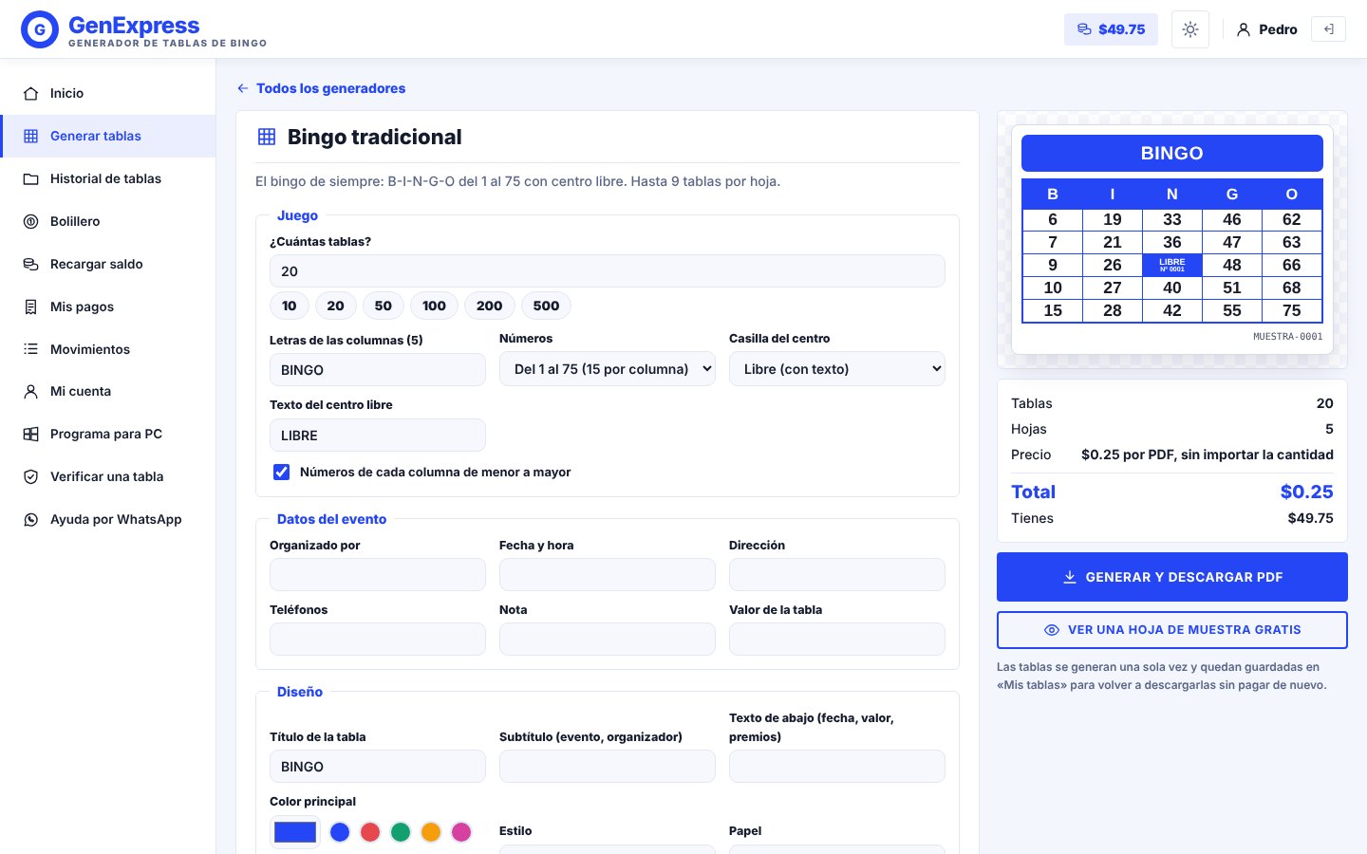Screen dimensions: 1367x854
Task: Uncheck Números de cada columna de menor a mayor
Action: 282,472
